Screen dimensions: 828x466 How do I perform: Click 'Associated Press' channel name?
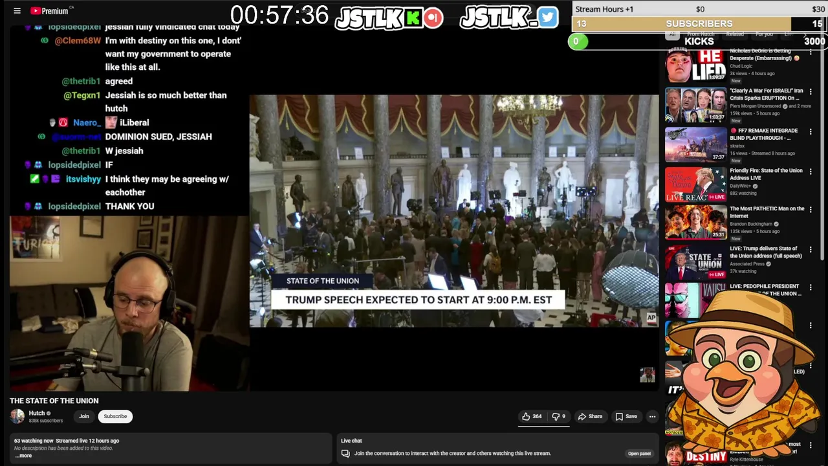click(x=747, y=264)
